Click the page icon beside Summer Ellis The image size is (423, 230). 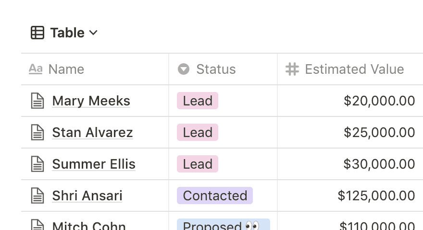37,164
